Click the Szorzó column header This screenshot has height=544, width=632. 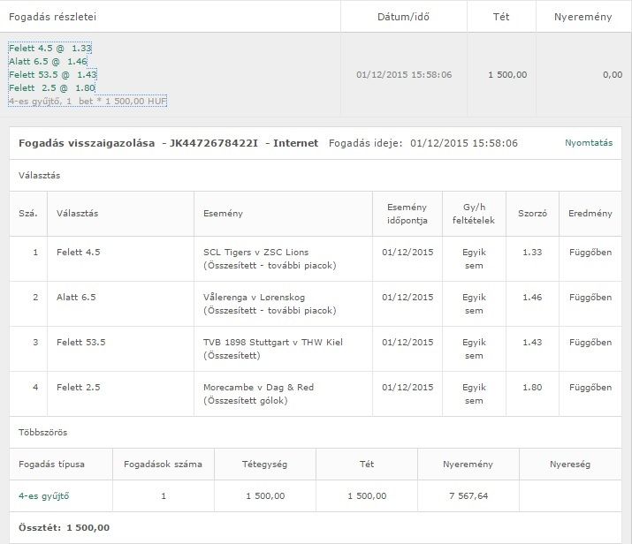pyautogui.click(x=531, y=214)
